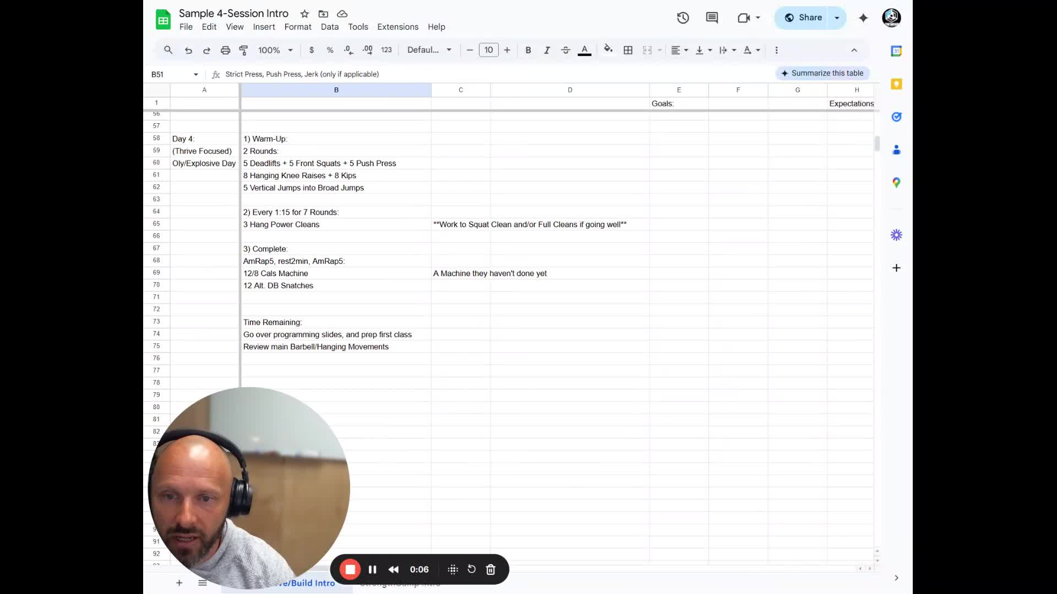
Task: Open horizontal align dropdown
Action: pyautogui.click(x=679, y=50)
